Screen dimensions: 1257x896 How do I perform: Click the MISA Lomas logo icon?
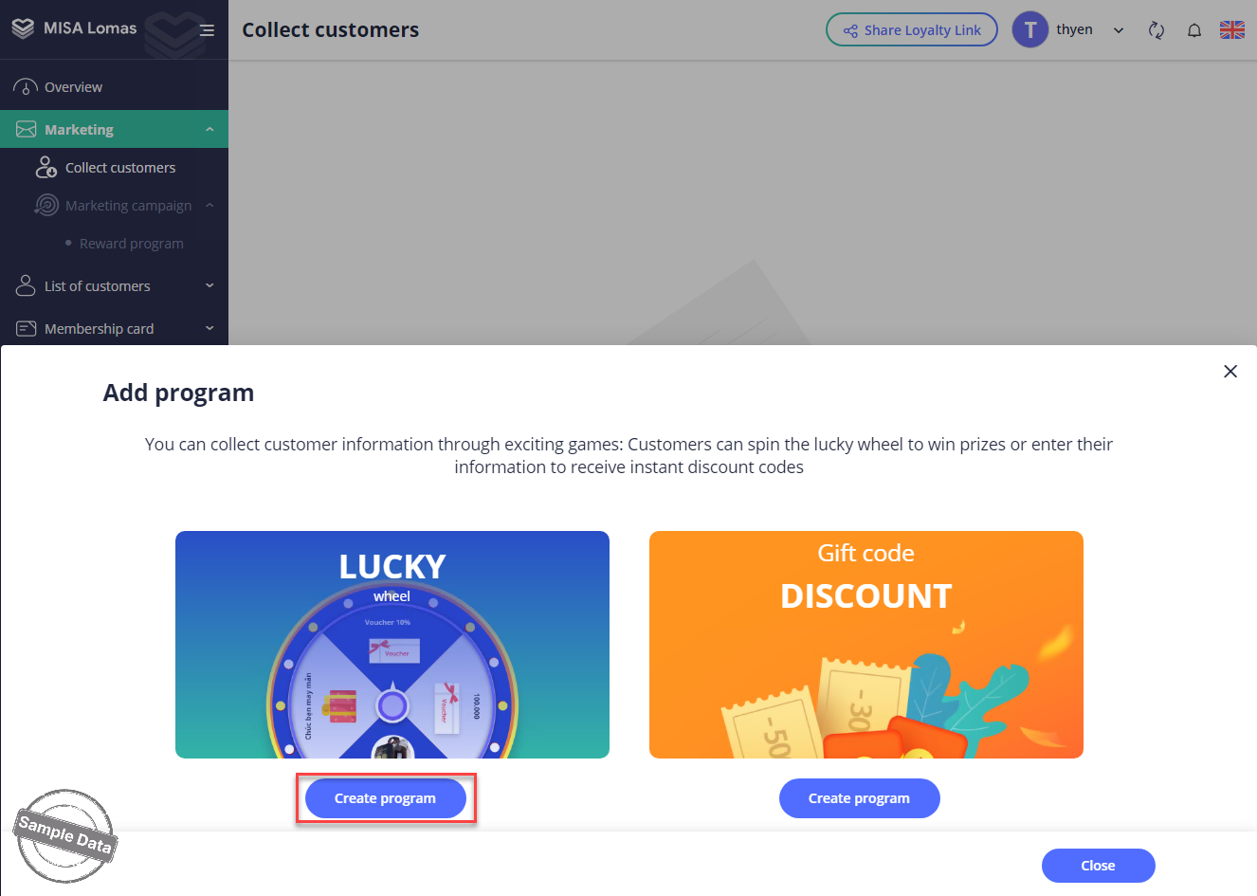point(23,28)
